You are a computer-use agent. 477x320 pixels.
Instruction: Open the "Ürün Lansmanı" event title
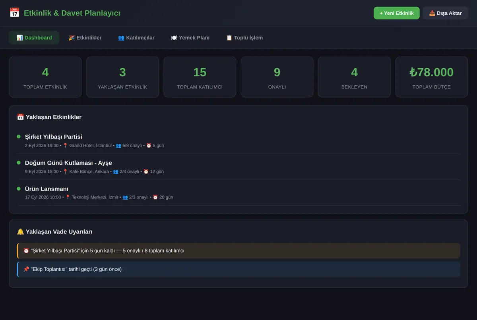(47, 189)
